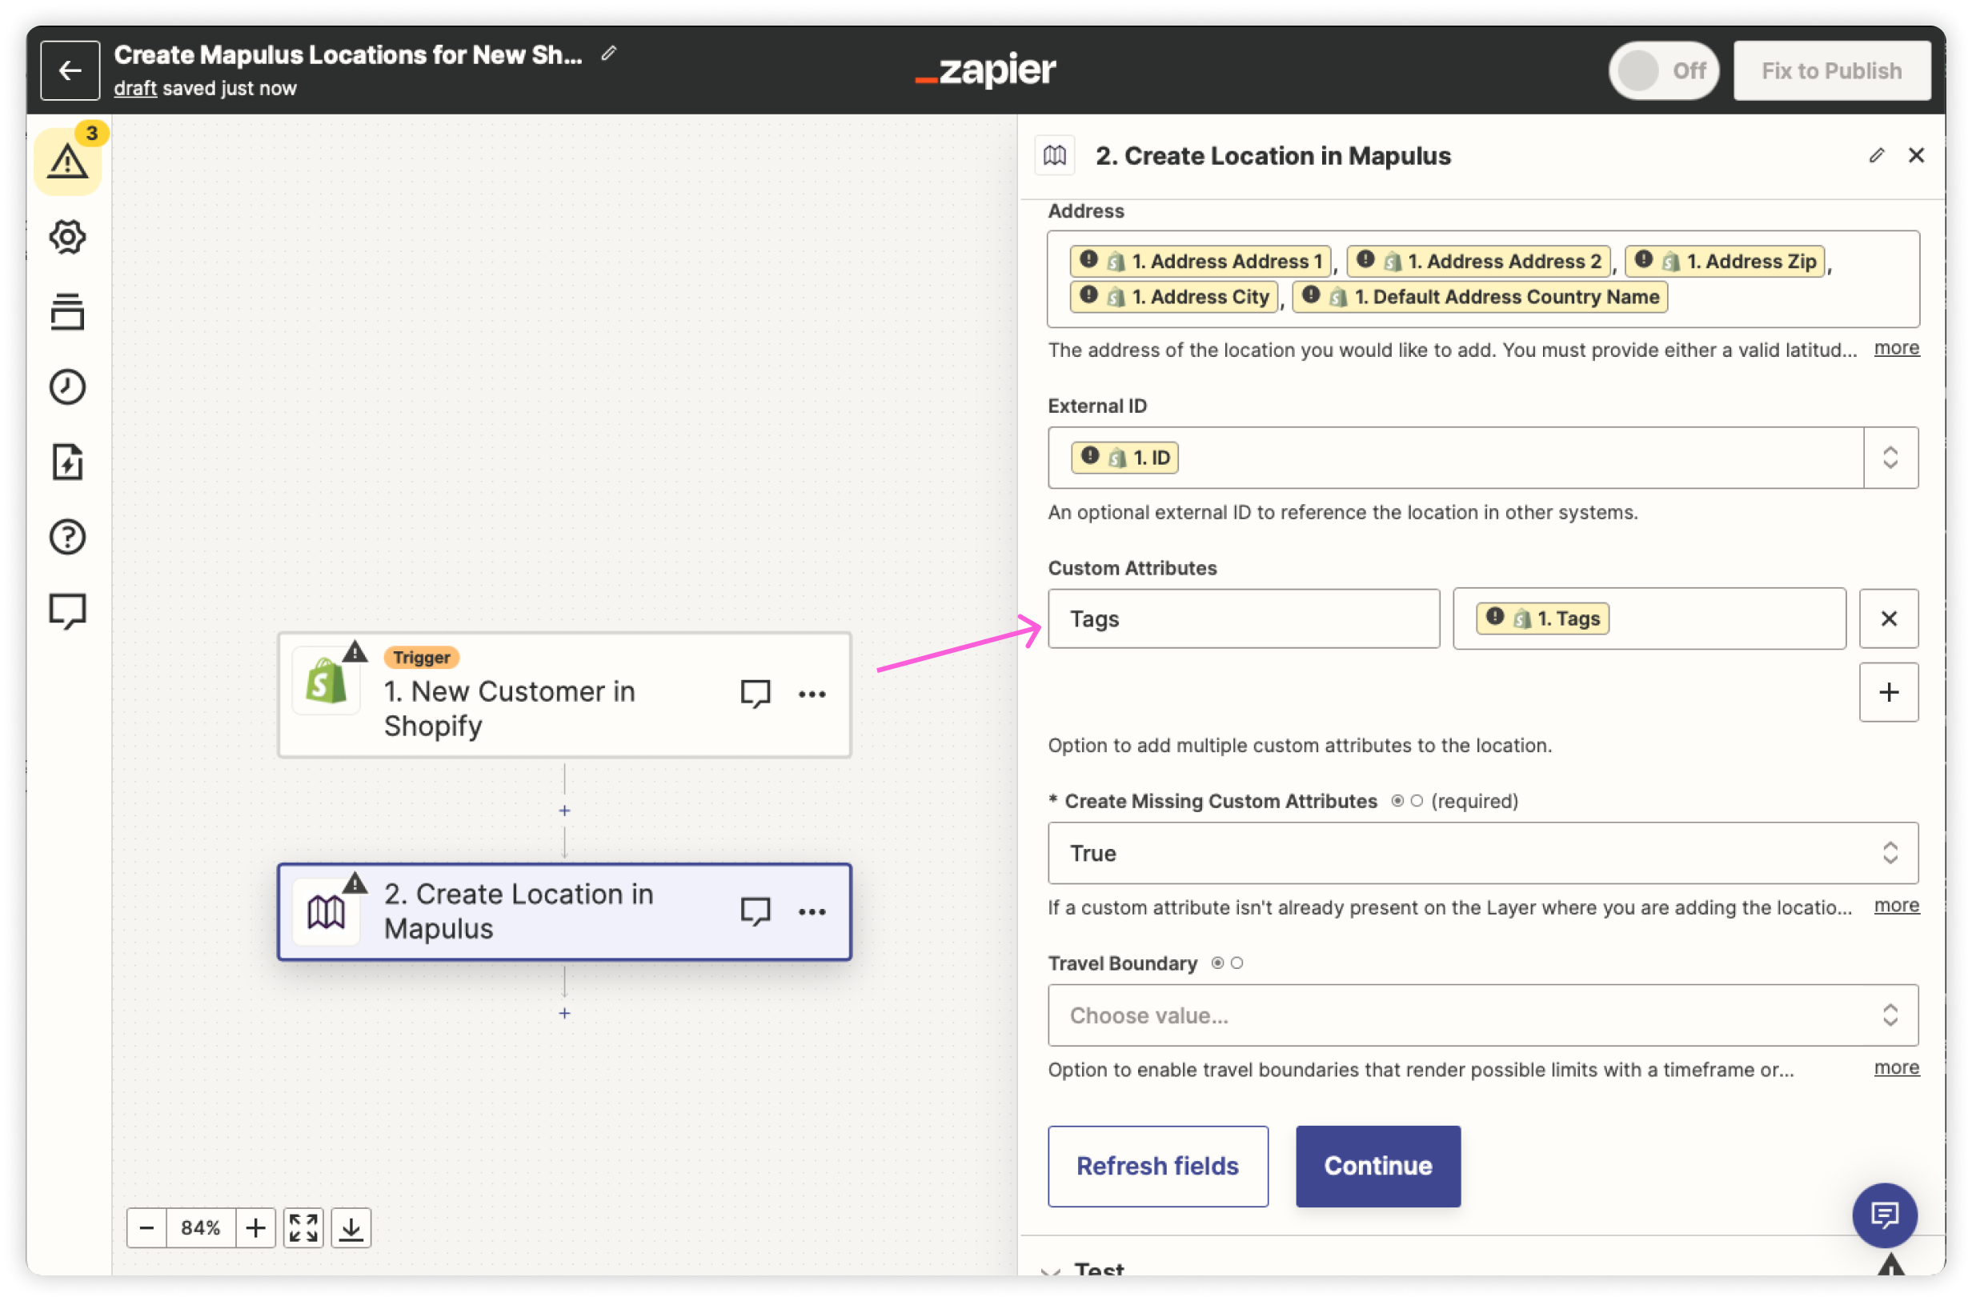Select the 1. Address Zip pill

point(1724,262)
